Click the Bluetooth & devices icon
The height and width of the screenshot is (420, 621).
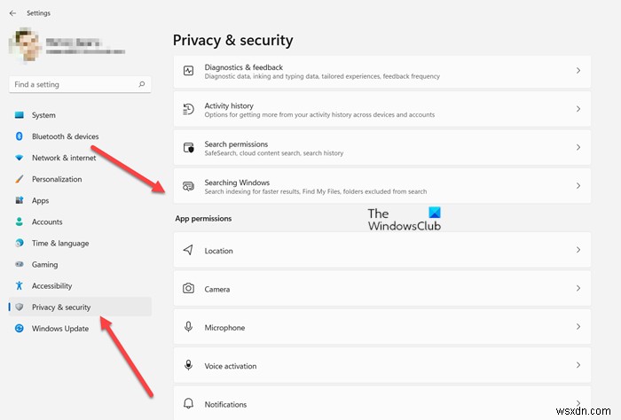pos(20,136)
